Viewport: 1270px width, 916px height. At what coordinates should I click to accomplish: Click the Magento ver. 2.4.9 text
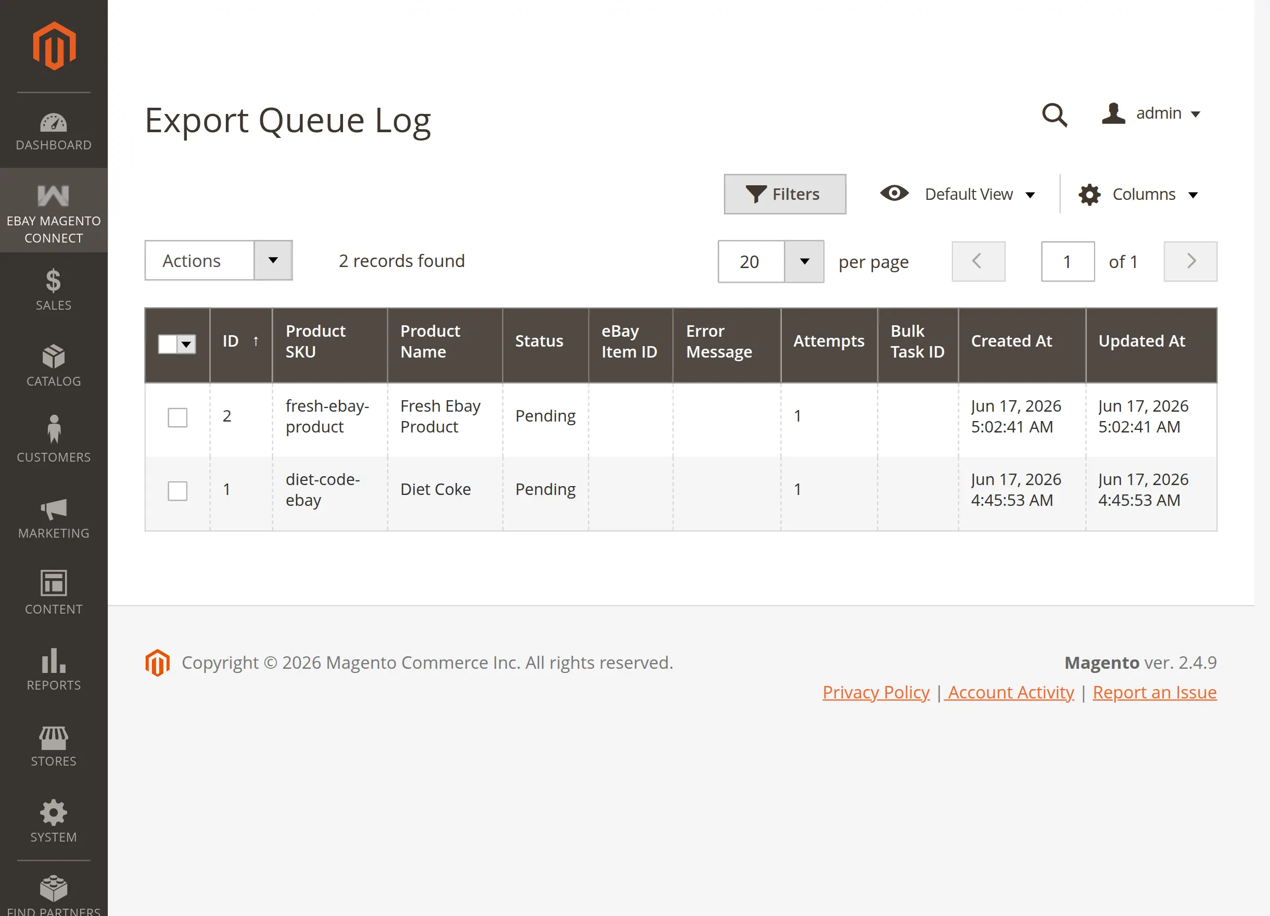pos(1140,663)
